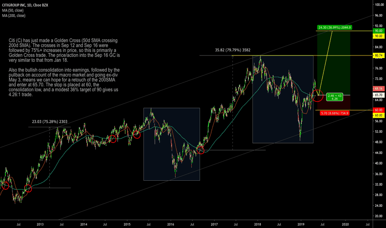
Task: Click the 65.70 entry price tag
Action: point(379,95)
